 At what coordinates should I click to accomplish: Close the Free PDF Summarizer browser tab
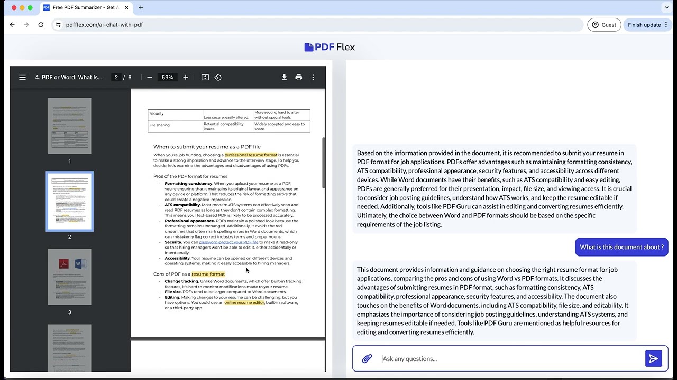pyautogui.click(x=126, y=8)
